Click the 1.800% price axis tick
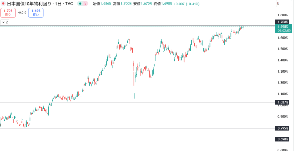 (282, 15)
